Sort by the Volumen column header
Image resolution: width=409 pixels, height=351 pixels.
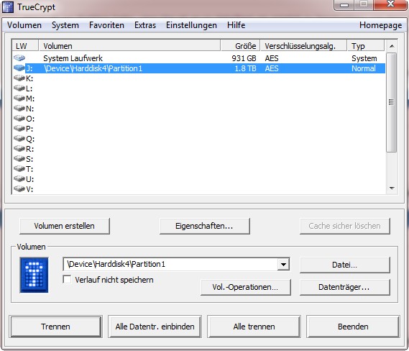[129, 45]
